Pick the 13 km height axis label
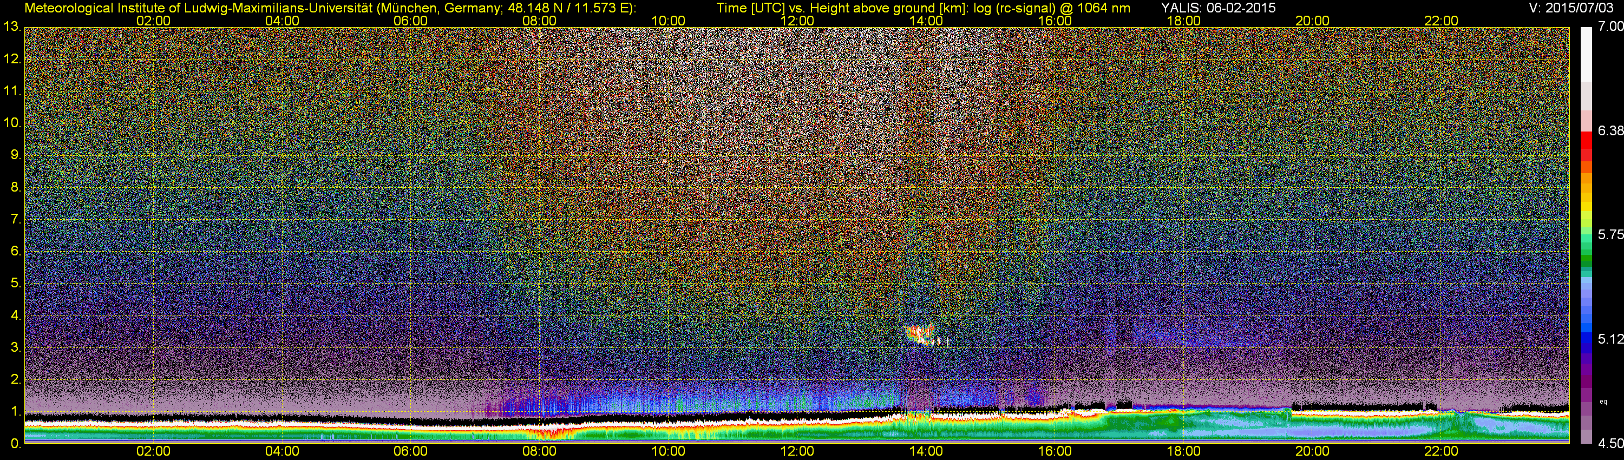 tap(12, 27)
